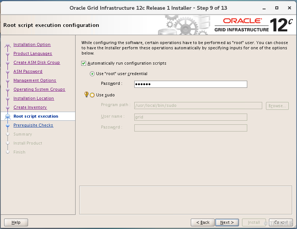Open Installation Location step
Screen dimensions: 297x229
pos(34,98)
